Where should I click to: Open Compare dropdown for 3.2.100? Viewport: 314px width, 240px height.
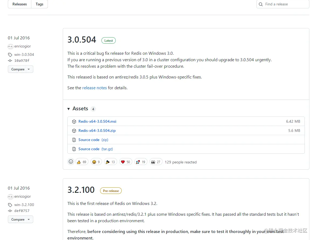(21, 219)
